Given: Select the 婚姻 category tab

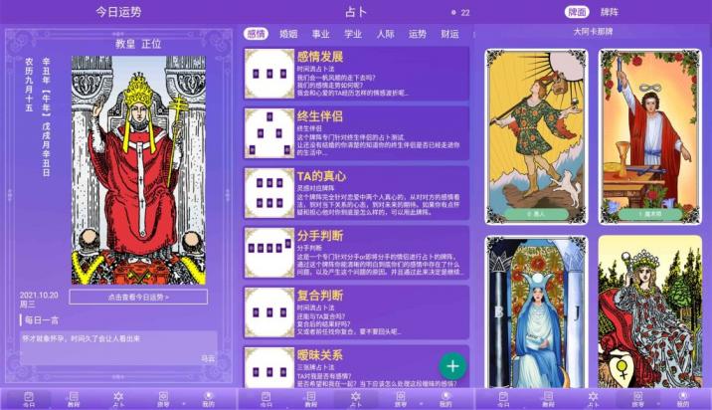Looking at the screenshot, I should tap(288, 34).
